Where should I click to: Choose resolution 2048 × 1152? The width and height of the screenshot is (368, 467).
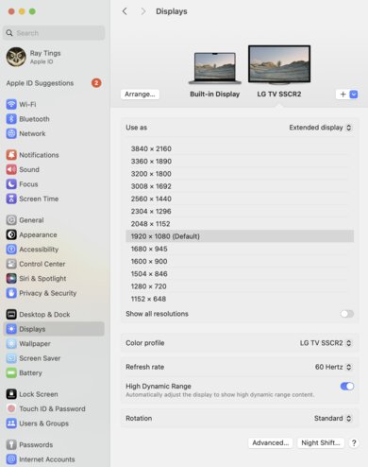240,224
